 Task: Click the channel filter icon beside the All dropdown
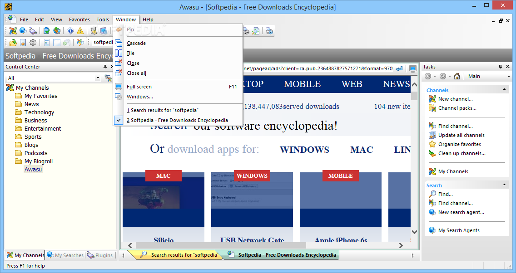point(108,78)
